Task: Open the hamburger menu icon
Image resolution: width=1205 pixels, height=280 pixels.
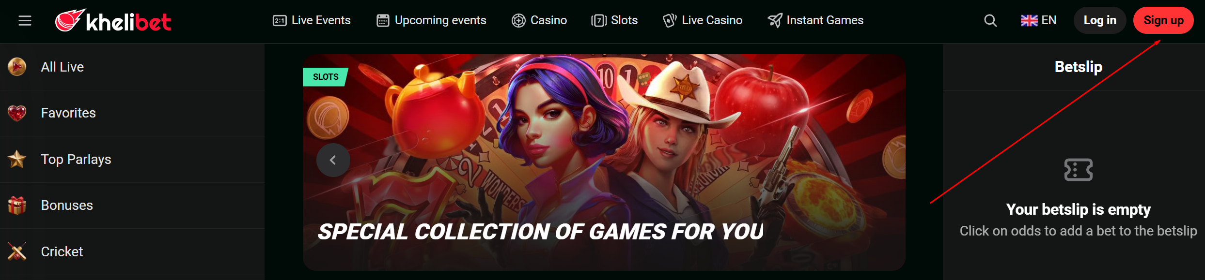Action: [25, 20]
